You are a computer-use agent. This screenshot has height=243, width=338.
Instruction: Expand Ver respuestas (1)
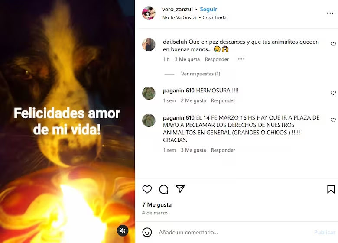pyautogui.click(x=201, y=74)
